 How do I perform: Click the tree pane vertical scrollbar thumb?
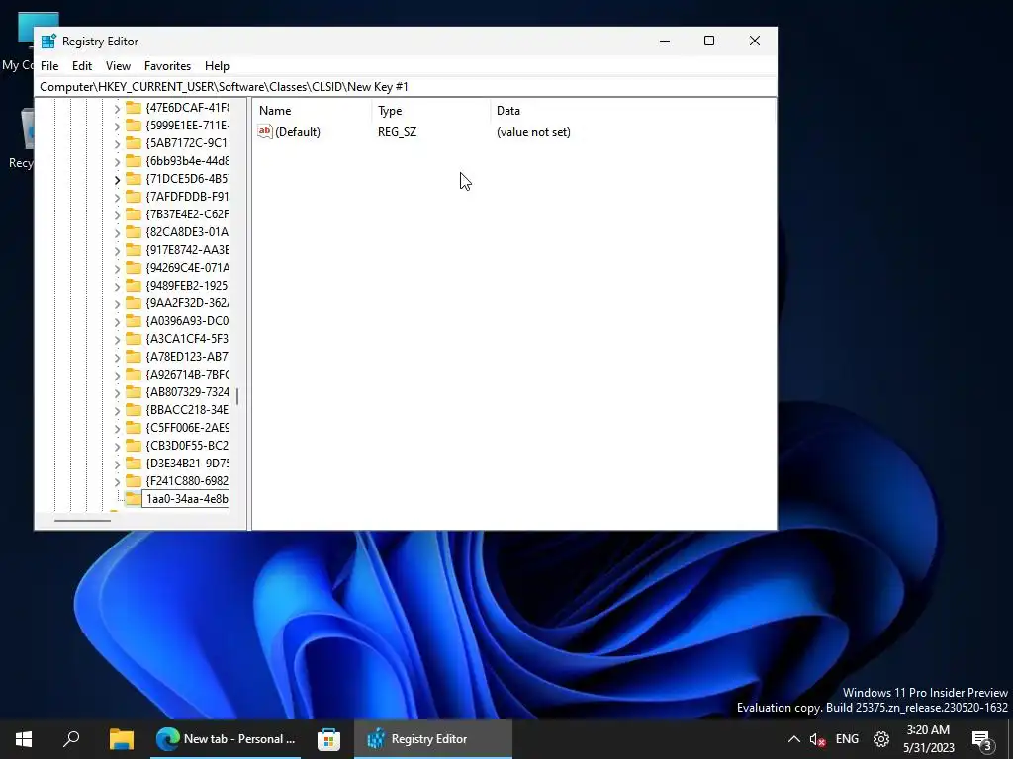[x=237, y=396]
